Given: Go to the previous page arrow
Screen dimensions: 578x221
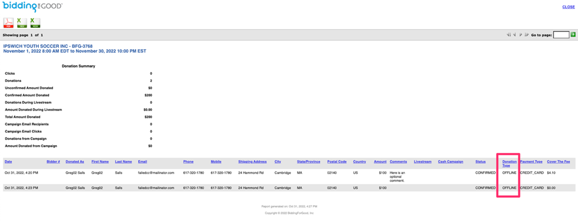Looking at the screenshot, I should [515, 34].
